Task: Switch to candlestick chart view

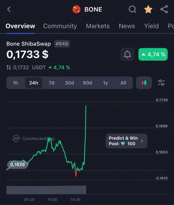Action: tap(144, 83)
